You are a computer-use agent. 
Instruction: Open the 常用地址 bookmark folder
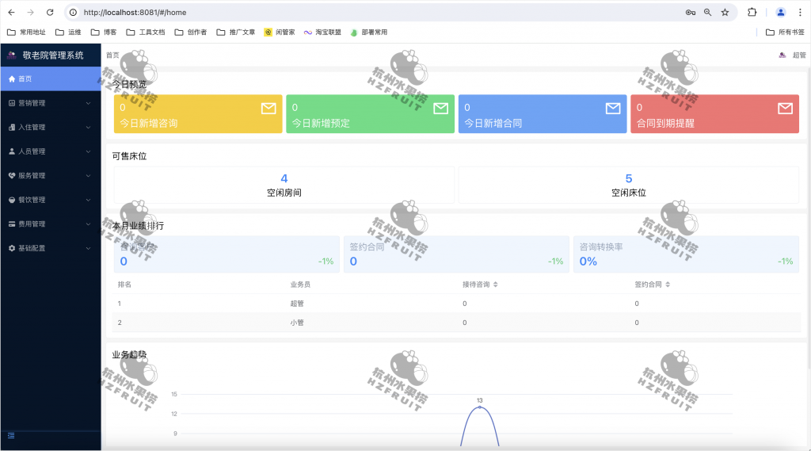coord(26,32)
